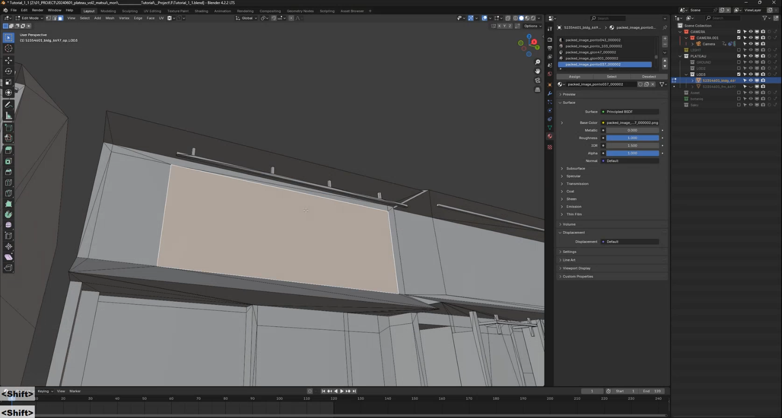Select the Measure tool

[x=8, y=116]
